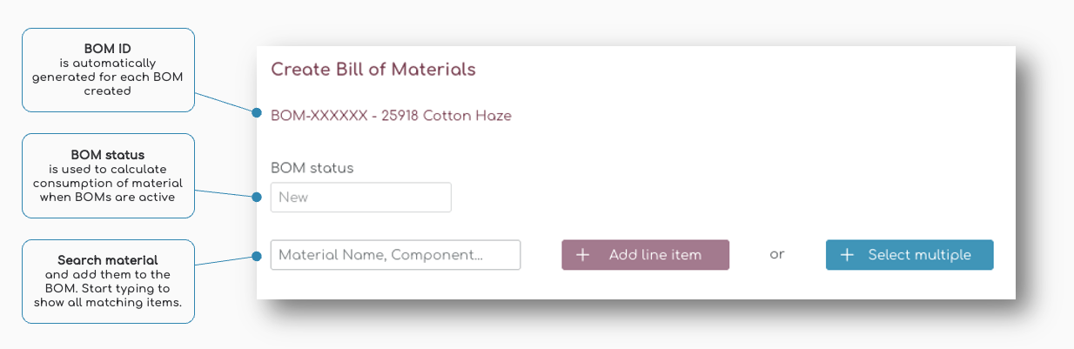Click the plus icon on Select multiple
This screenshot has height=349, width=1074.
click(847, 255)
